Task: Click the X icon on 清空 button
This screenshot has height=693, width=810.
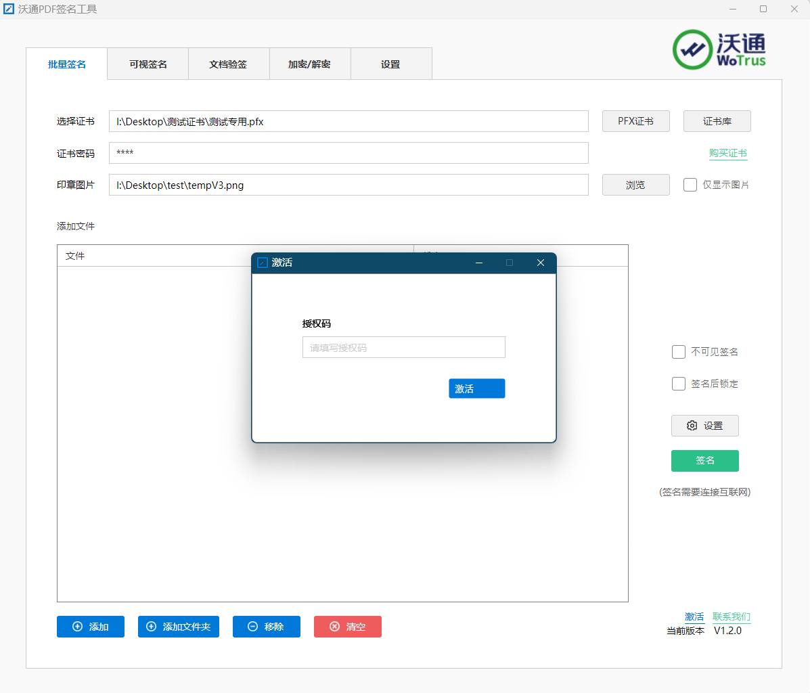Action: tap(334, 627)
